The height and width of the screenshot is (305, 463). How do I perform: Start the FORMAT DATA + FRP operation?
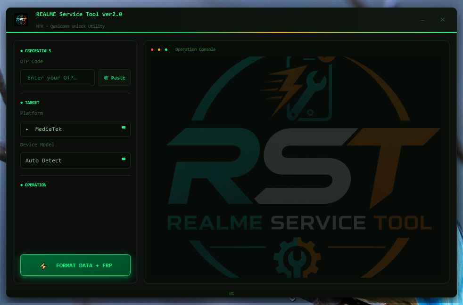pos(75,265)
